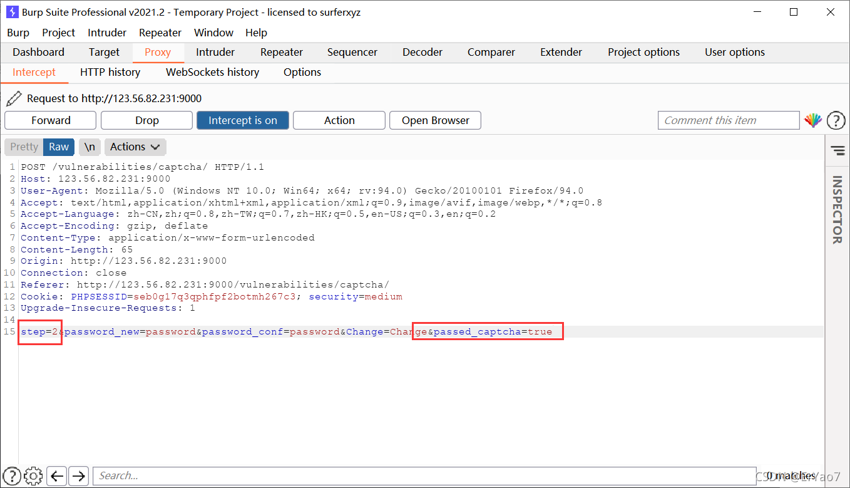Open the Project options tab
The width and height of the screenshot is (850, 488).
(x=643, y=52)
